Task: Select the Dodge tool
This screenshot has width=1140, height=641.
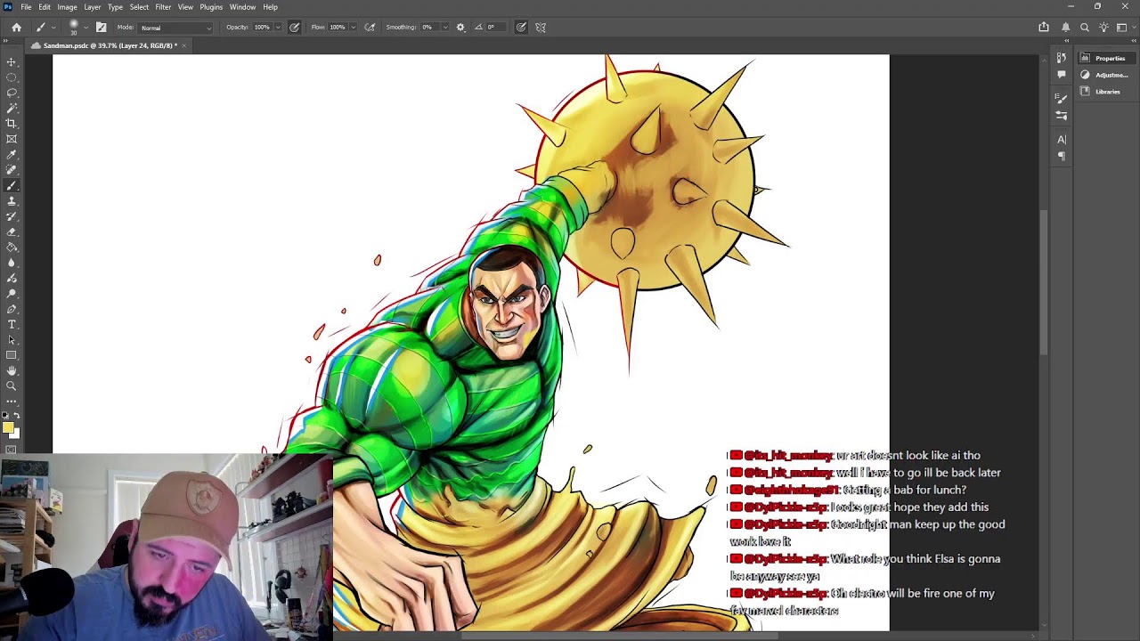Action: tap(12, 293)
